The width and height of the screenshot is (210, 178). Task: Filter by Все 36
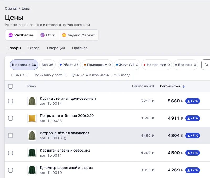(x=48, y=65)
